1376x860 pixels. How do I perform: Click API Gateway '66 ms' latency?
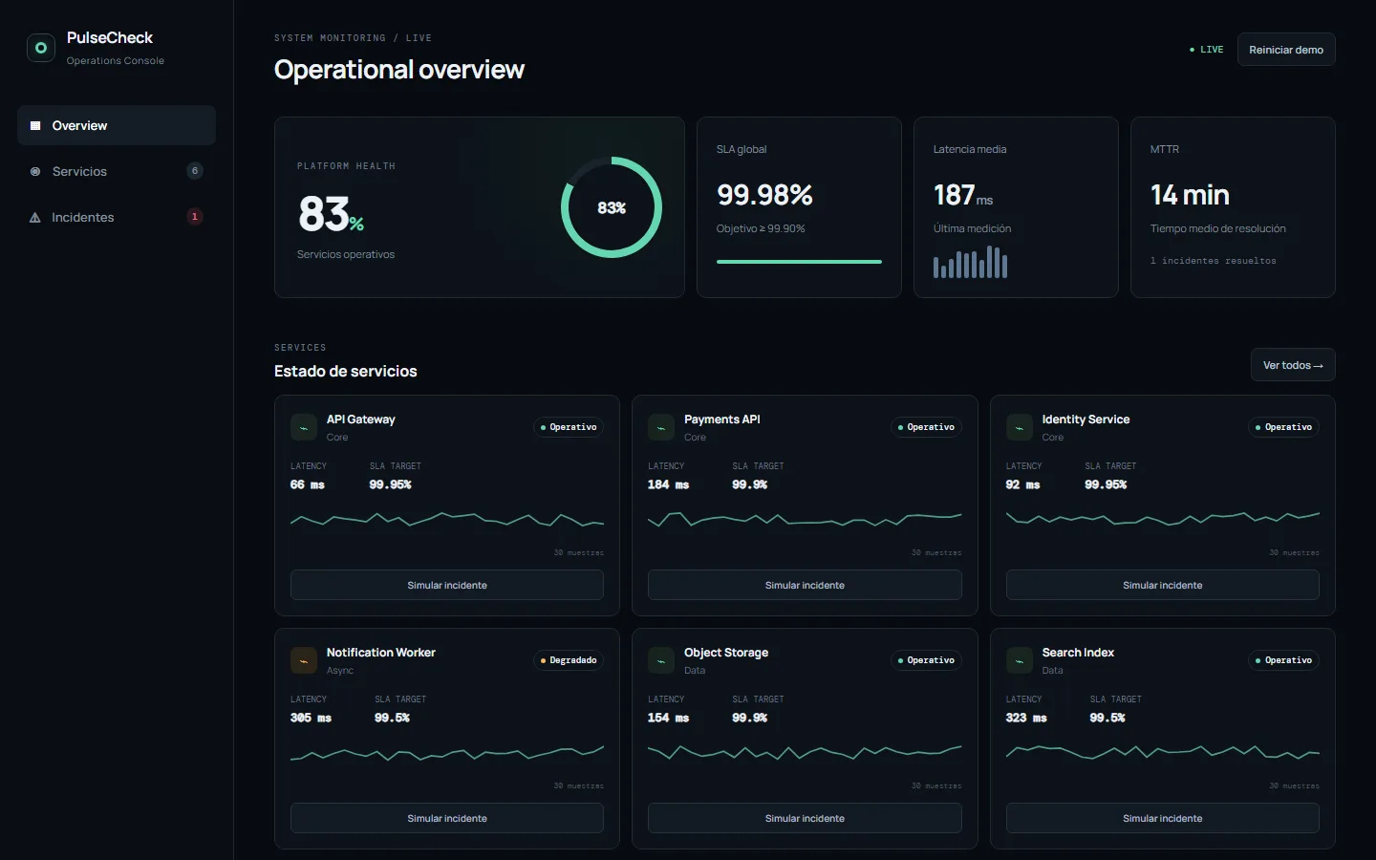[308, 484]
